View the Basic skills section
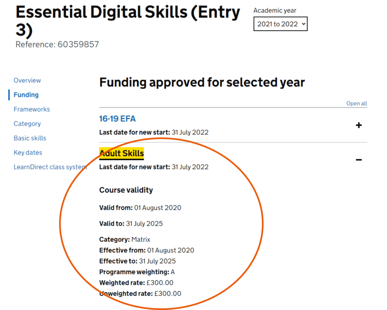This screenshot has height=310, width=387. (29, 138)
